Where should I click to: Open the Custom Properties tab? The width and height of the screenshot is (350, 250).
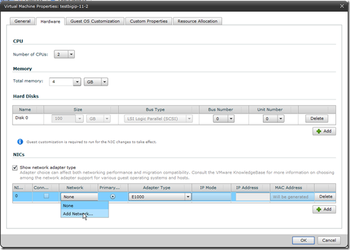pos(148,21)
